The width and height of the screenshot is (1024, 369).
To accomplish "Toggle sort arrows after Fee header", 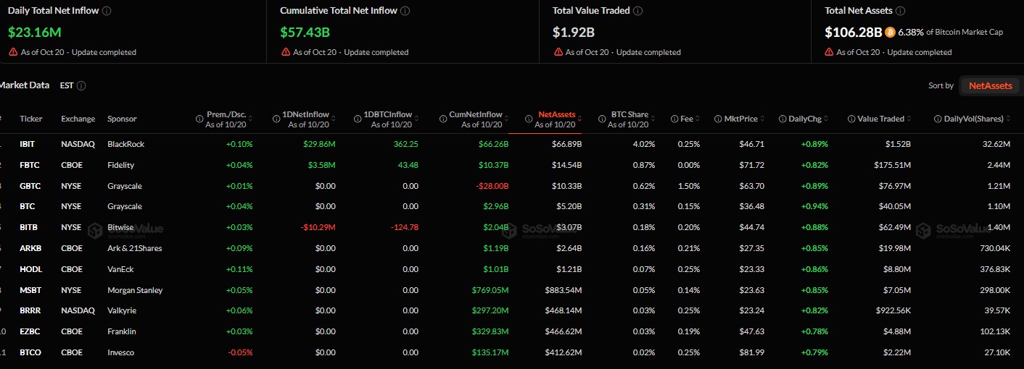I will (697, 119).
